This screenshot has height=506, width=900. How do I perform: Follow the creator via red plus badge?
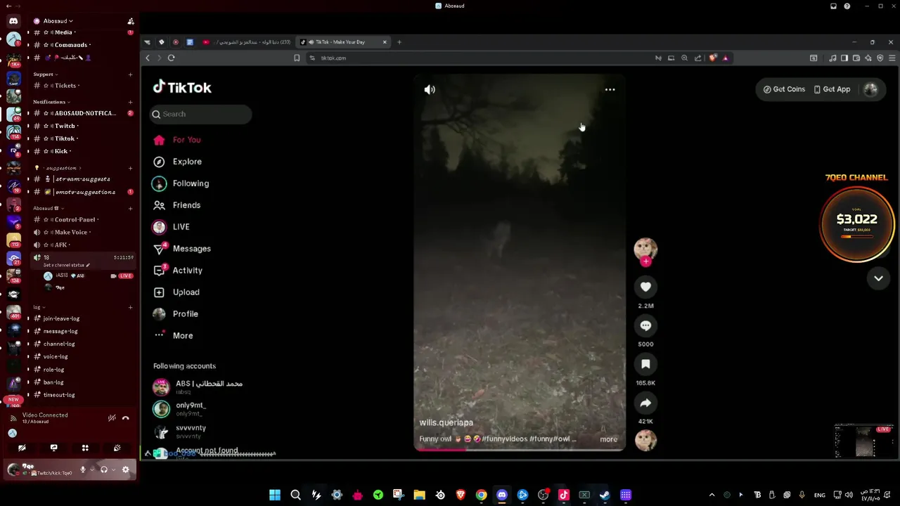click(x=645, y=261)
